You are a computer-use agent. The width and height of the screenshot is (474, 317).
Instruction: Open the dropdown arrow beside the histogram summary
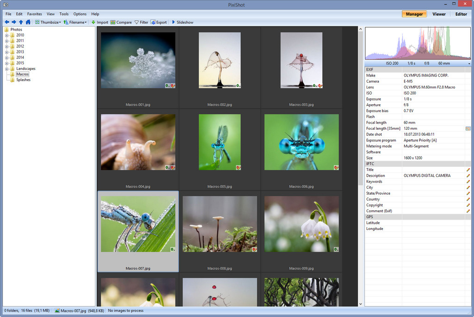point(469,63)
